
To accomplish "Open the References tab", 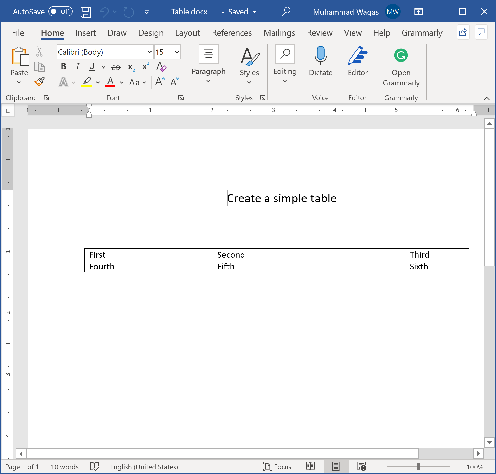I will (232, 33).
